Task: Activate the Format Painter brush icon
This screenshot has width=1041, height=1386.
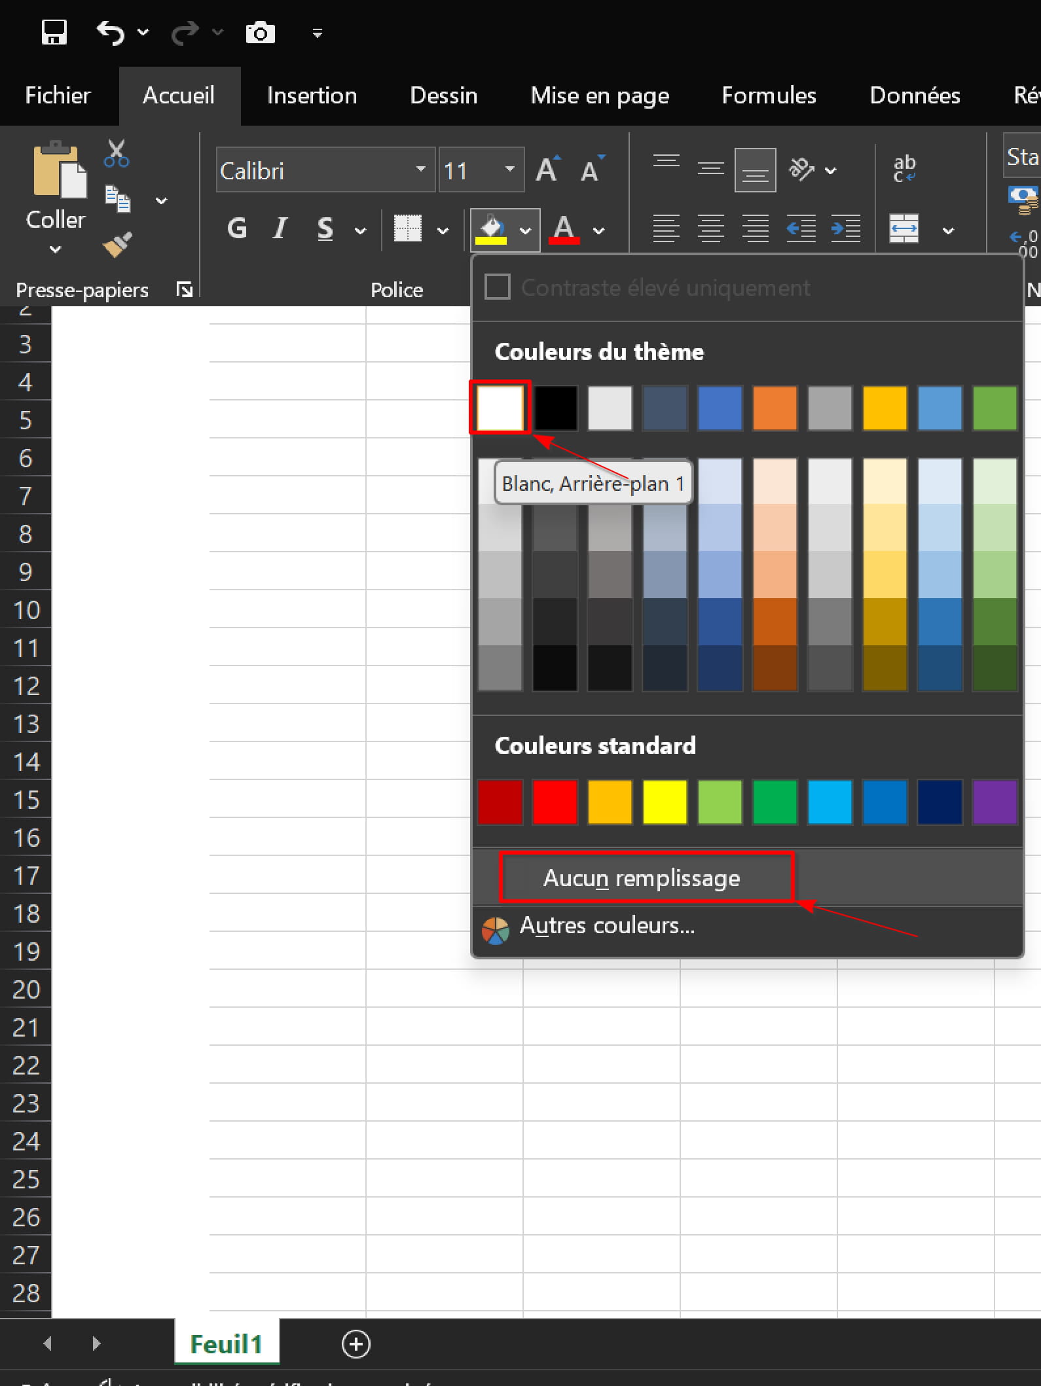Action: [117, 245]
